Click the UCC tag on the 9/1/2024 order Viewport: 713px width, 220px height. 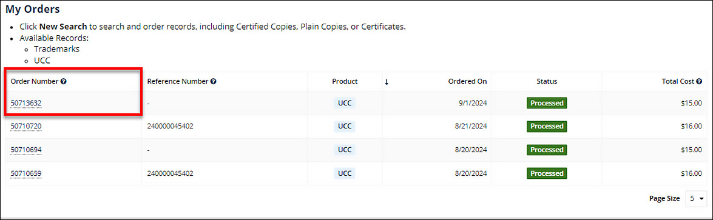pyautogui.click(x=345, y=103)
